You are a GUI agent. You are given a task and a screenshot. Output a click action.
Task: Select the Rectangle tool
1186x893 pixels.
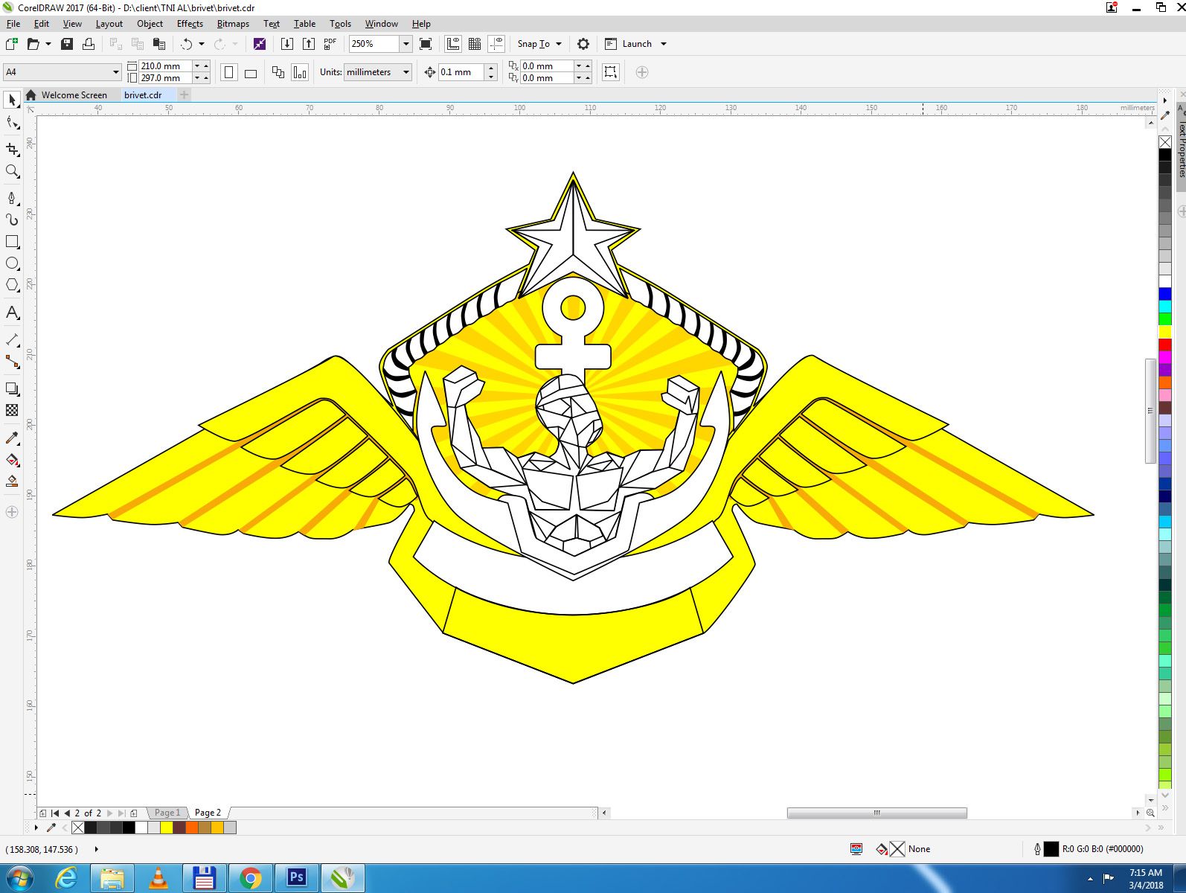[x=12, y=242]
